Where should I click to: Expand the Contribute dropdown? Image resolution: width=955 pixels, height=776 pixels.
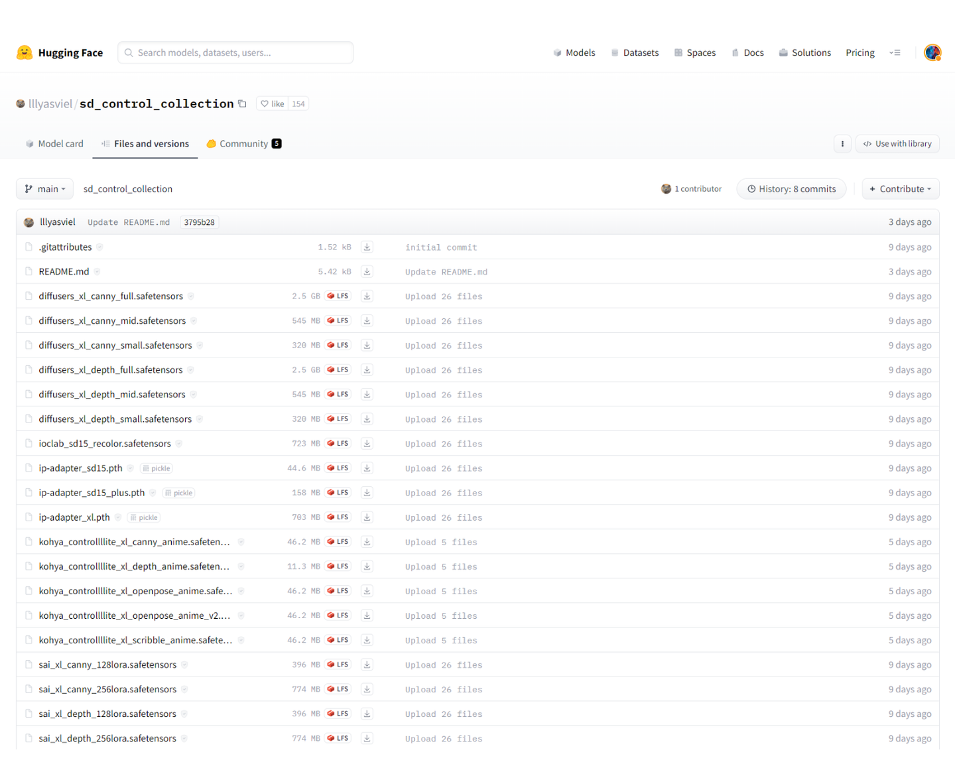[901, 188]
